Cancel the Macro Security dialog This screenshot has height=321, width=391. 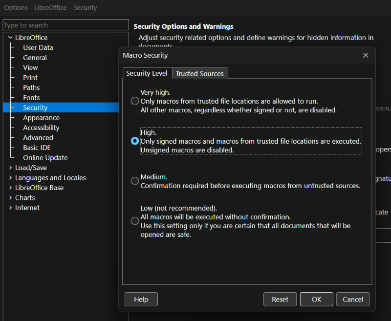tap(352, 299)
